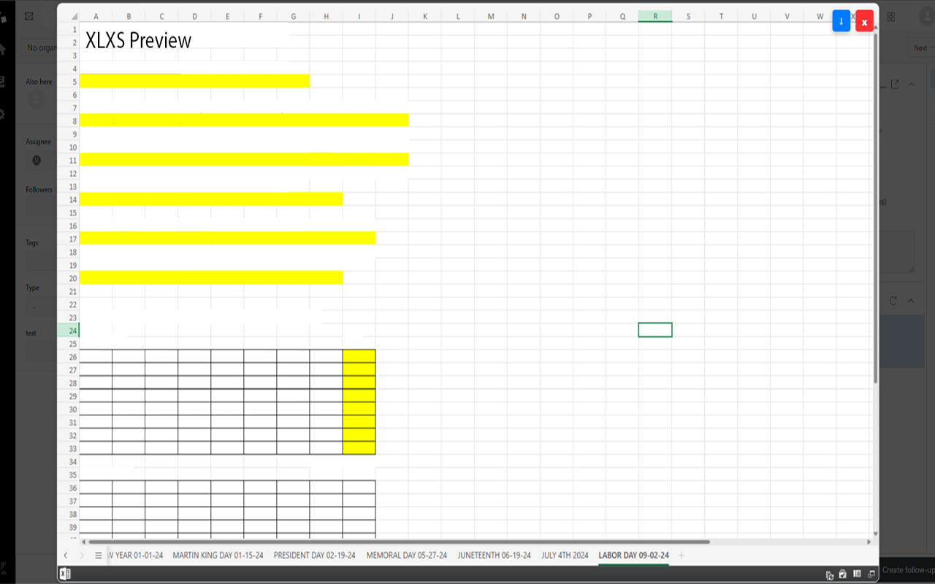Click the yellow highlighted row 11
935x584 pixels.
[244, 159]
